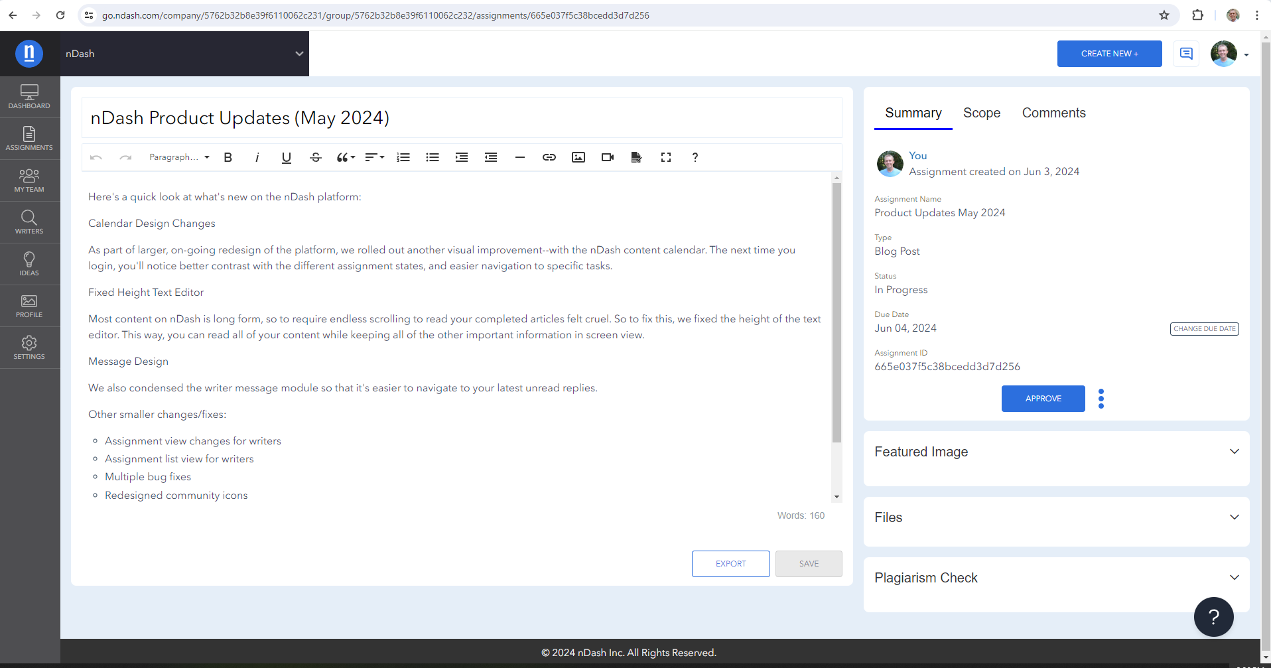The image size is (1271, 668).
Task: Click the assignment title field
Action: tap(462, 118)
